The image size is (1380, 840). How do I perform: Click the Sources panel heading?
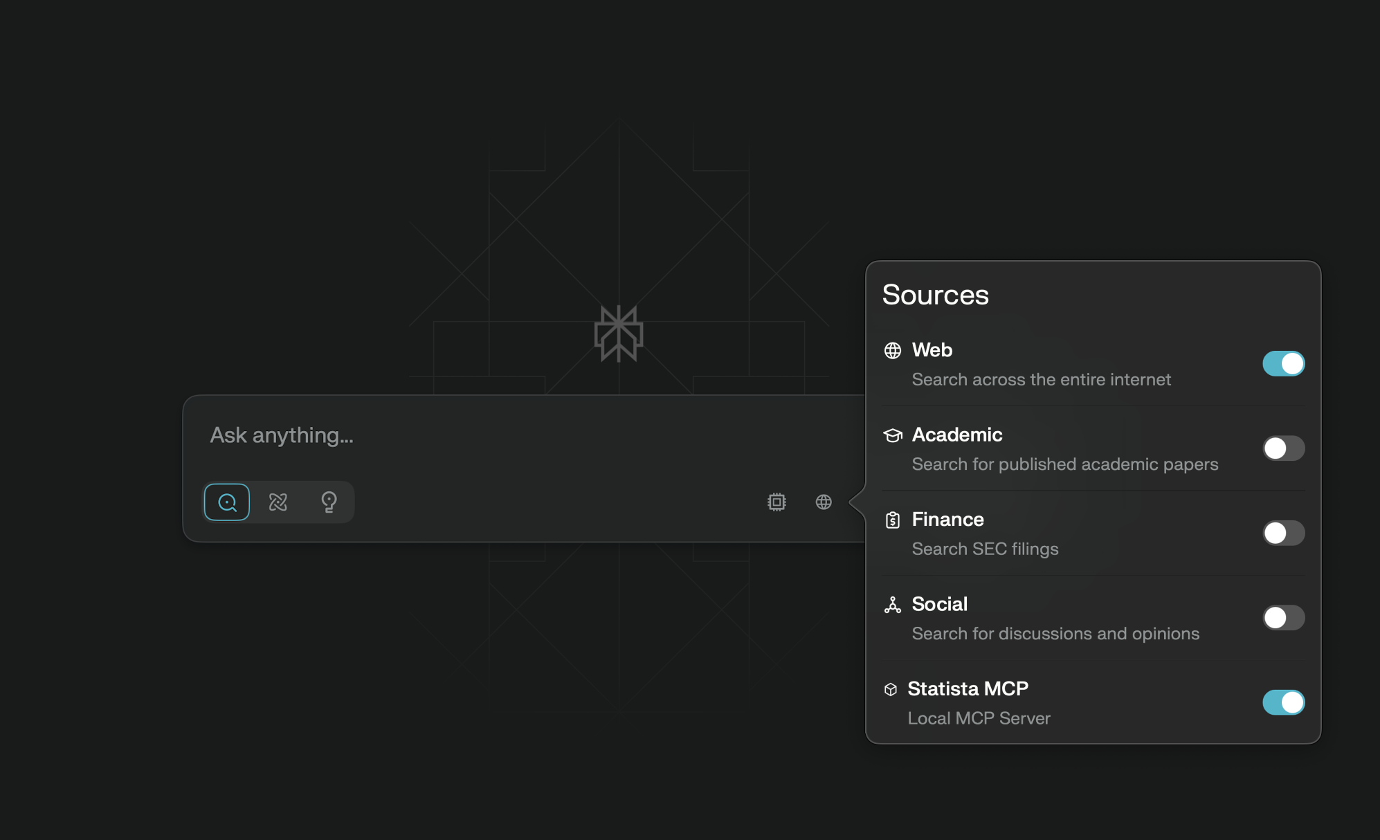tap(935, 295)
